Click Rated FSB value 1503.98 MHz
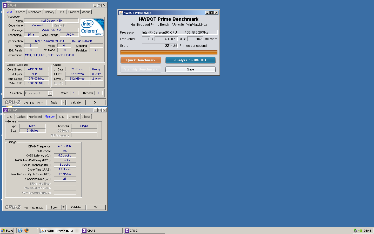374x234 pixels. click(36, 83)
